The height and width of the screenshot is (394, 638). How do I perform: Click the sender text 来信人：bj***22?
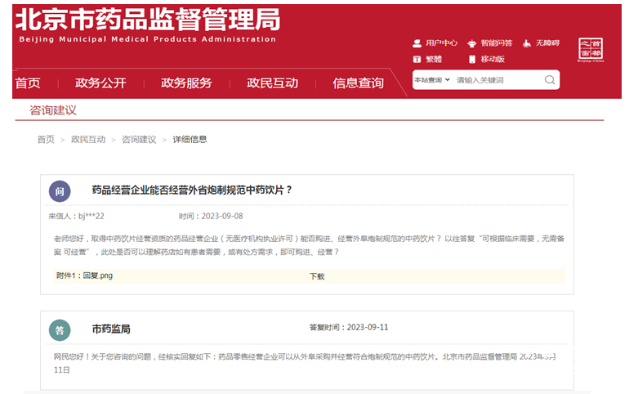77,216
